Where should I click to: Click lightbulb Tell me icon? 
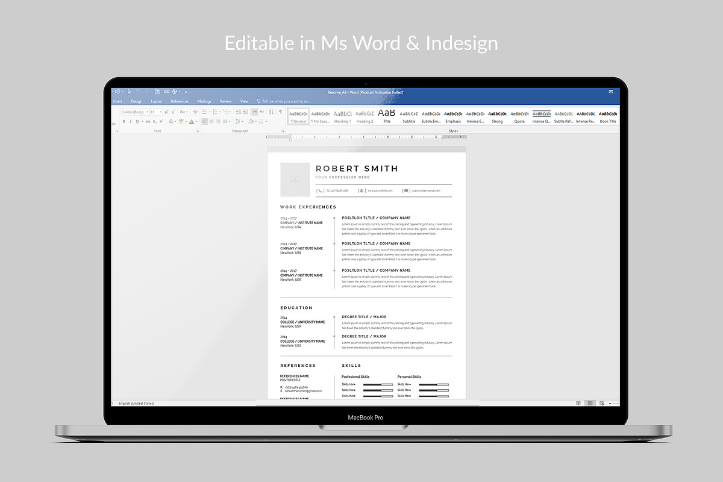(258, 101)
